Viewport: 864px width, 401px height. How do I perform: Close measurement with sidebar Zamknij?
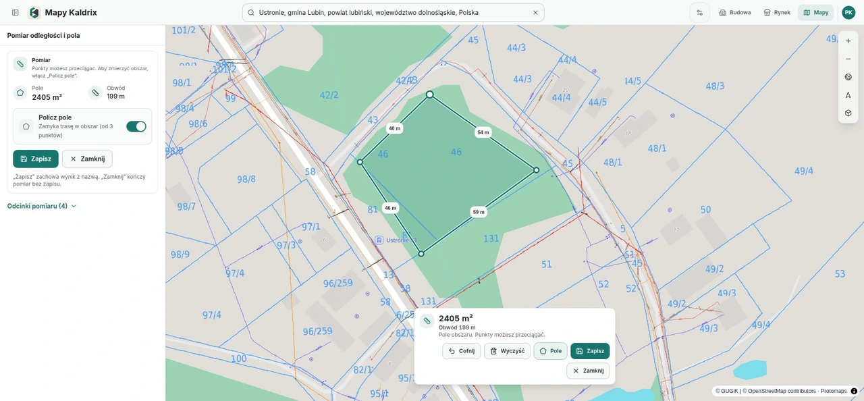coord(87,159)
